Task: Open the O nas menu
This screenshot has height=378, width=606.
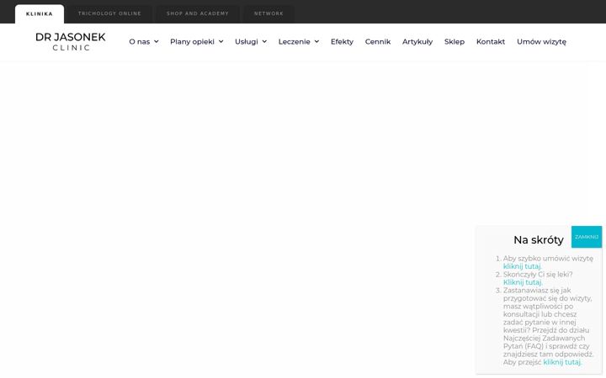Action: coord(140,42)
